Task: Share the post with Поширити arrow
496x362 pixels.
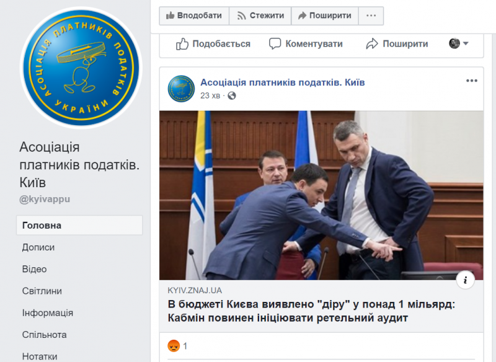Action: (397, 43)
